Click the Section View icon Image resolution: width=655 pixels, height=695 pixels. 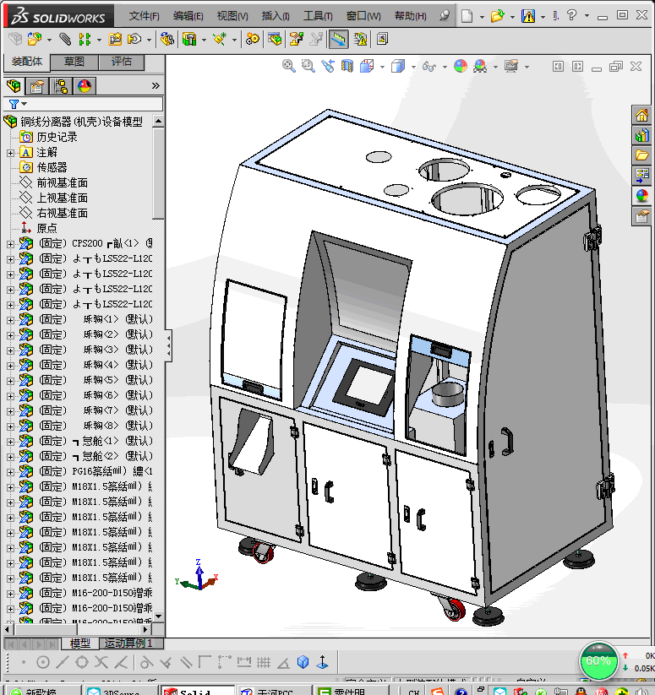347,66
